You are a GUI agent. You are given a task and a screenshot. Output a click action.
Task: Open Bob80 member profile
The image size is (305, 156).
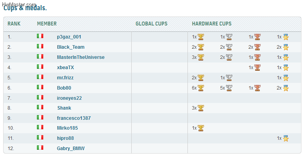[x=64, y=88]
